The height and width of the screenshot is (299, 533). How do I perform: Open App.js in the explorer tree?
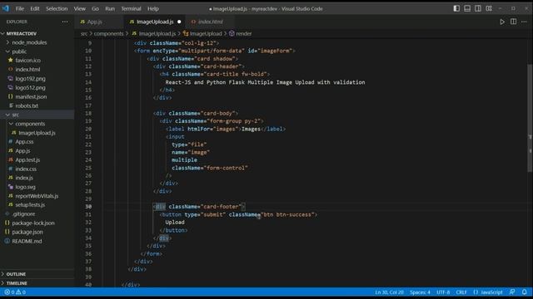point(37,151)
